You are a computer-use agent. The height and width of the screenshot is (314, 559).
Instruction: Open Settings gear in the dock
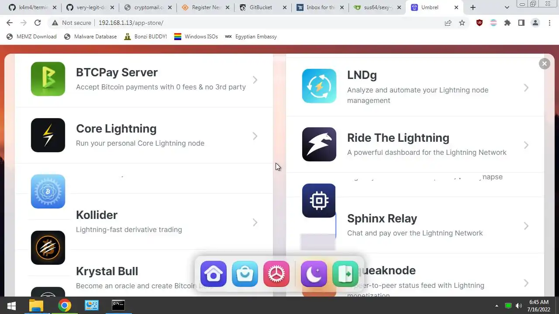[x=276, y=274]
